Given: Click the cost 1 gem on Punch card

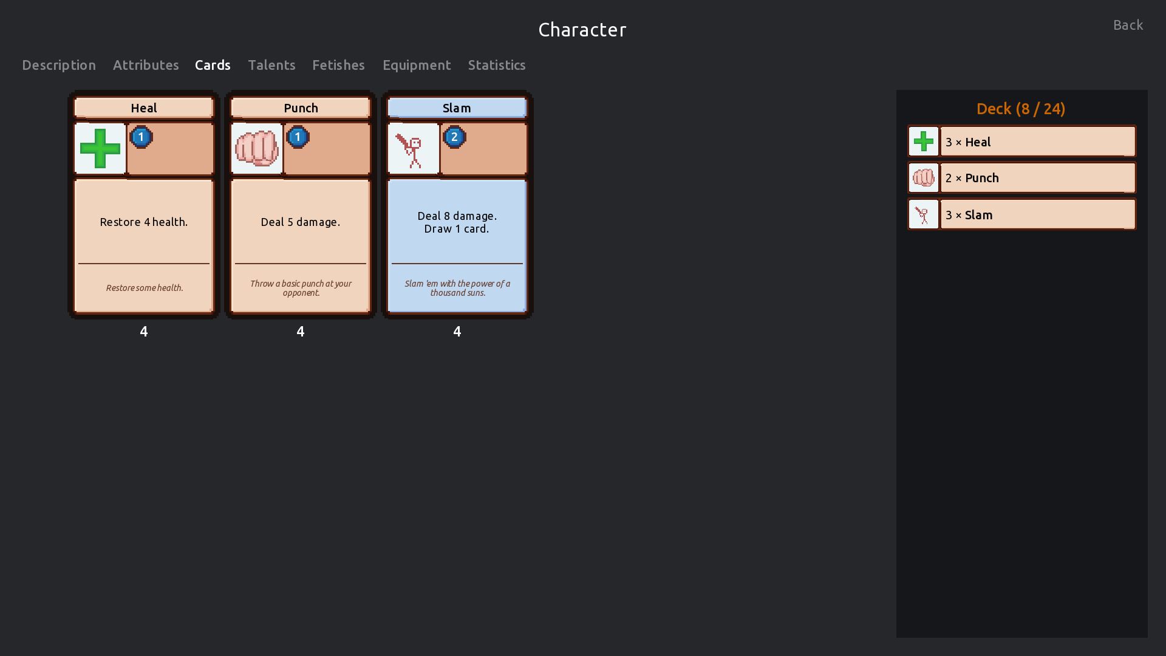Looking at the screenshot, I should coord(298,137).
